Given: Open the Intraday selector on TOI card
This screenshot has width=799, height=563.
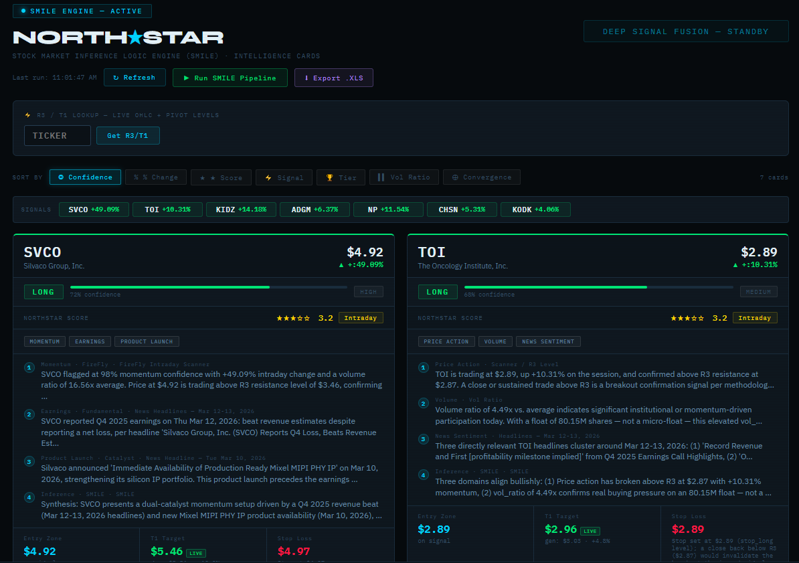Looking at the screenshot, I should pyautogui.click(x=755, y=317).
